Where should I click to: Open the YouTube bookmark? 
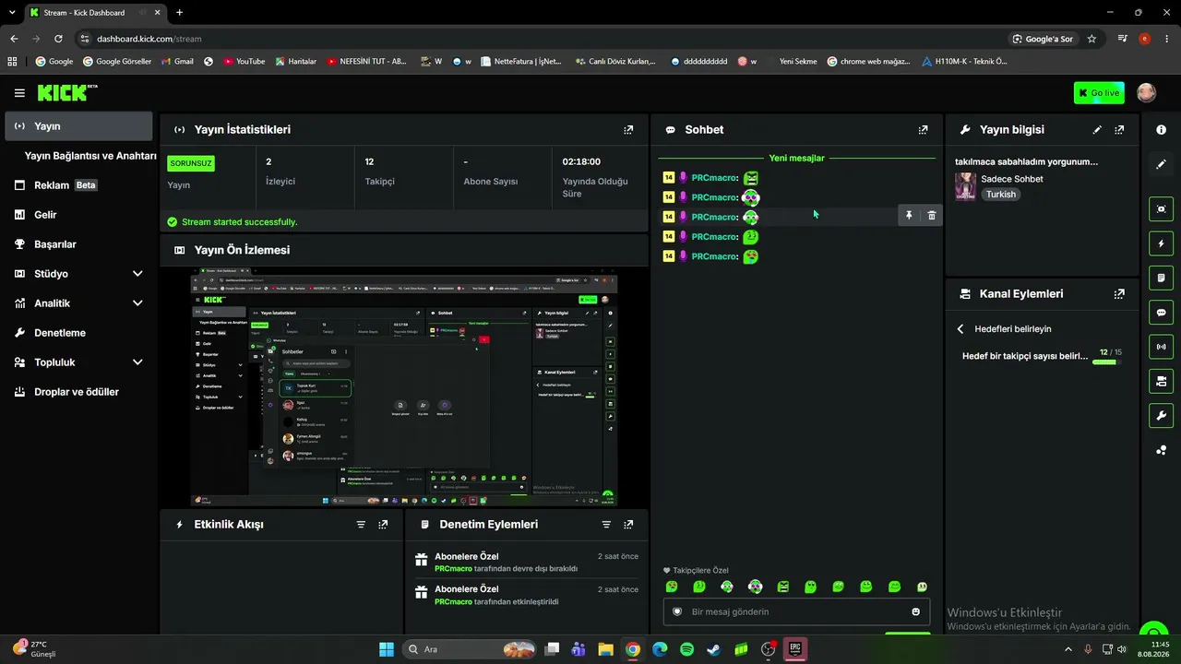(x=244, y=62)
